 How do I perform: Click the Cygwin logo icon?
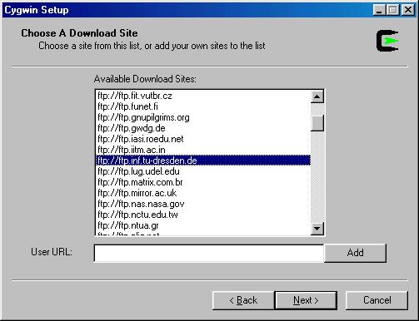[387, 41]
